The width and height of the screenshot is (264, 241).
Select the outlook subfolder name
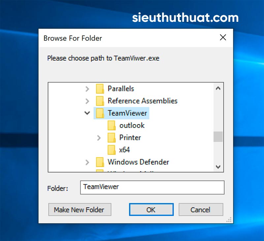[132, 125]
